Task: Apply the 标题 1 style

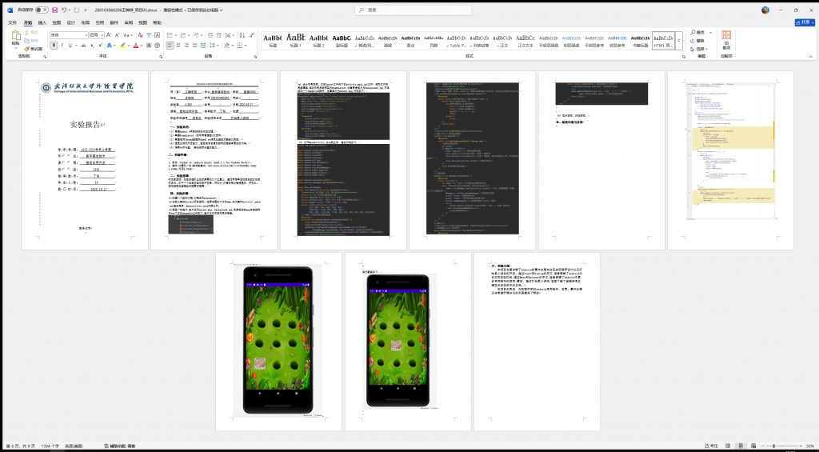Action: (296, 41)
